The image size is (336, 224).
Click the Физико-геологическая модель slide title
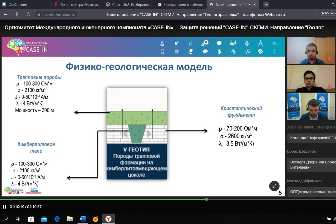click(139, 67)
